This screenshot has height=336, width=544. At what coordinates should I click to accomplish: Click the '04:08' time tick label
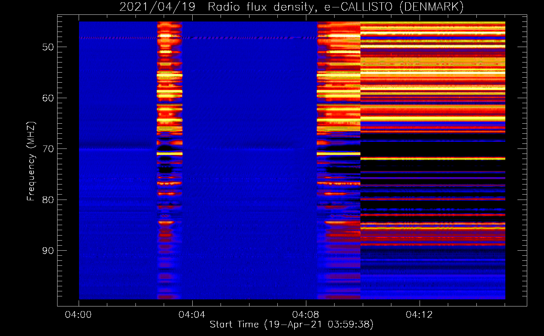(305, 315)
